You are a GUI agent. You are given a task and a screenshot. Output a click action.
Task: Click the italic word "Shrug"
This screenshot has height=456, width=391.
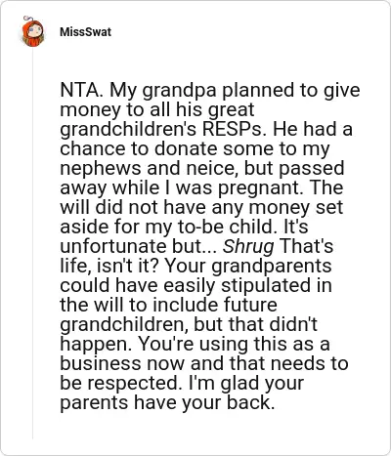pos(248,246)
